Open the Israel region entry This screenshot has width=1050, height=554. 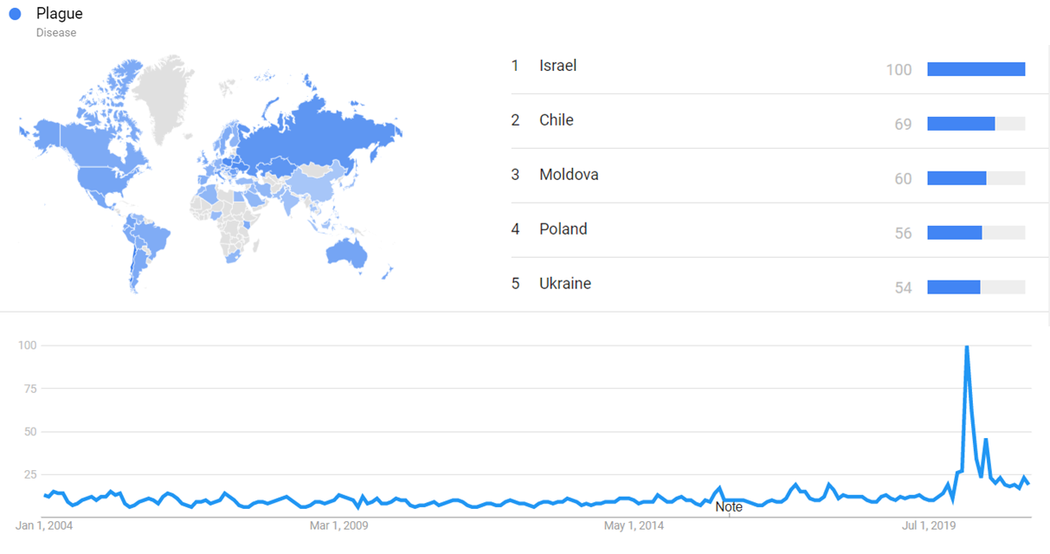pos(557,66)
